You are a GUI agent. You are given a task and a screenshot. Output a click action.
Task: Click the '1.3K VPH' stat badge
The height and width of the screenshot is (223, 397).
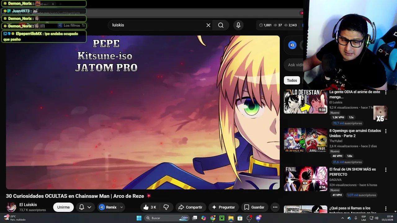click(x=338, y=117)
